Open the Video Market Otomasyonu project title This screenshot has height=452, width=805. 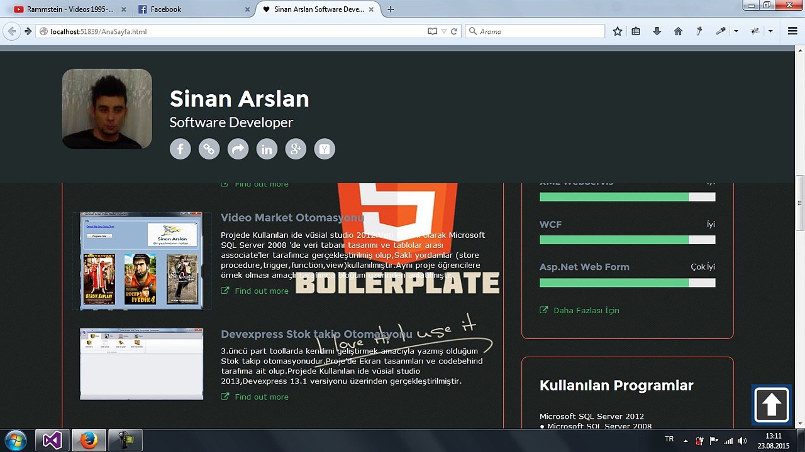point(292,218)
